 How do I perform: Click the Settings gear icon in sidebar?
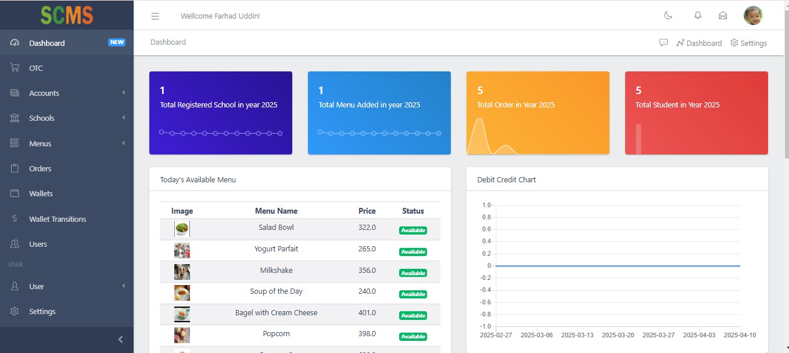click(15, 311)
